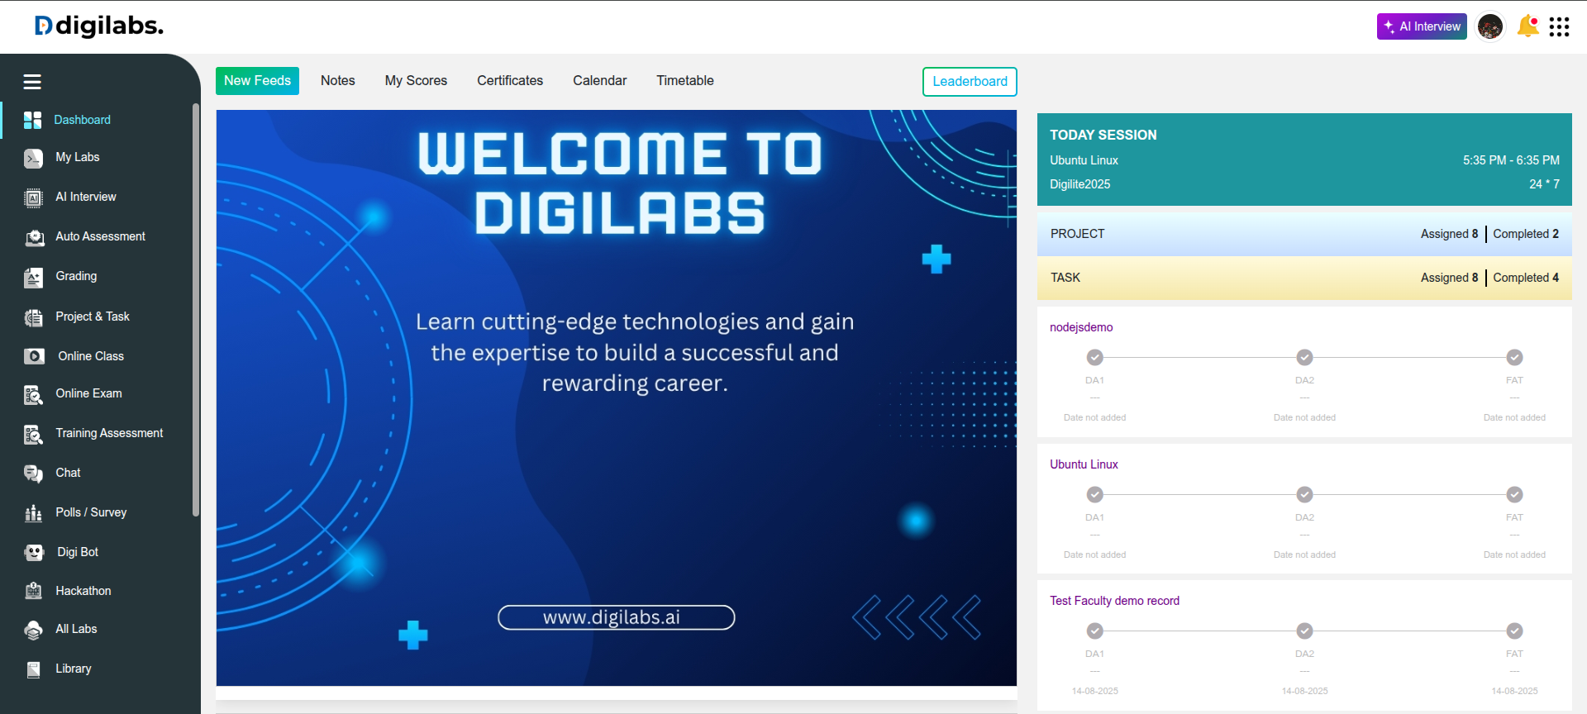Image resolution: width=1587 pixels, height=714 pixels.
Task: Open the Ubuntu Linux course link
Action: pos(1084,464)
